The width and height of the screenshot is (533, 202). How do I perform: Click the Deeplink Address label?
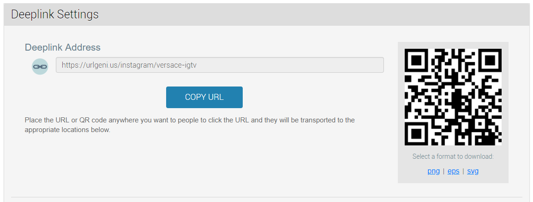point(63,47)
